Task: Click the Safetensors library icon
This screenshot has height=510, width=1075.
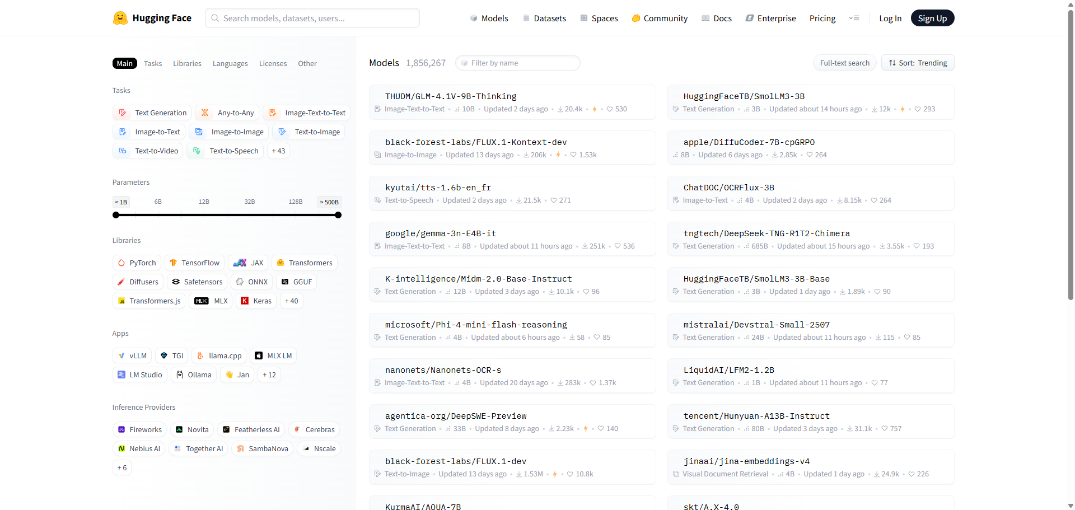Action: 176,282
